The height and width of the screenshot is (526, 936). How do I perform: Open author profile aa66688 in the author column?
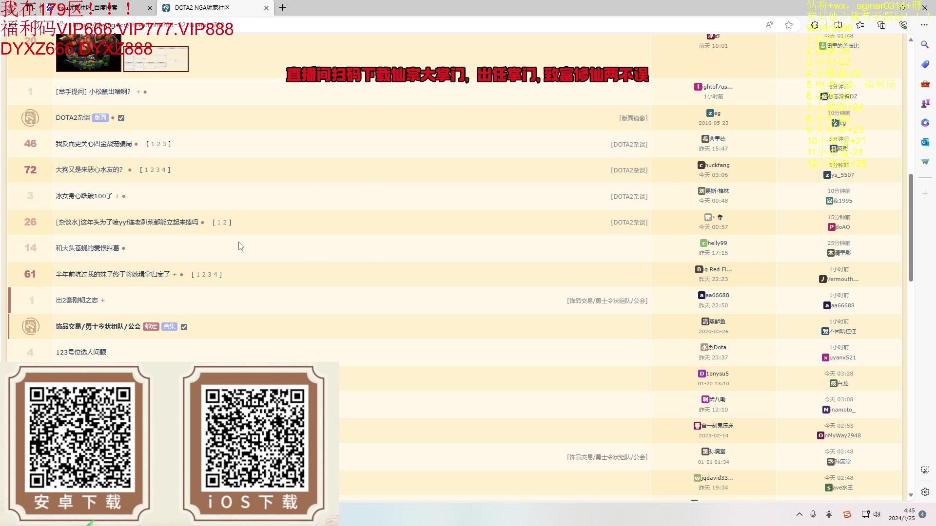[713, 295]
